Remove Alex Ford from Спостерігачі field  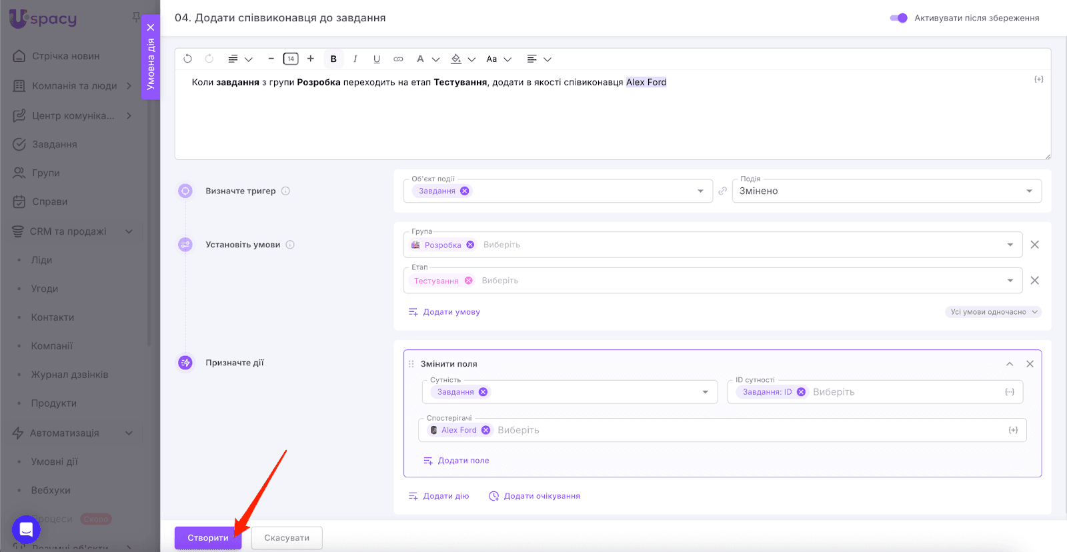pos(485,430)
